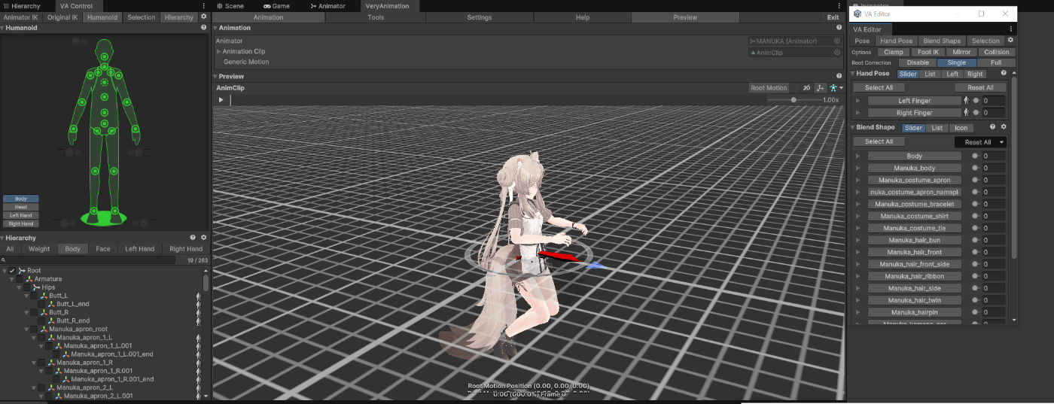Viewport: 1054px width, 404px height.
Task: Collapse the Preview section foldout
Action: point(215,76)
